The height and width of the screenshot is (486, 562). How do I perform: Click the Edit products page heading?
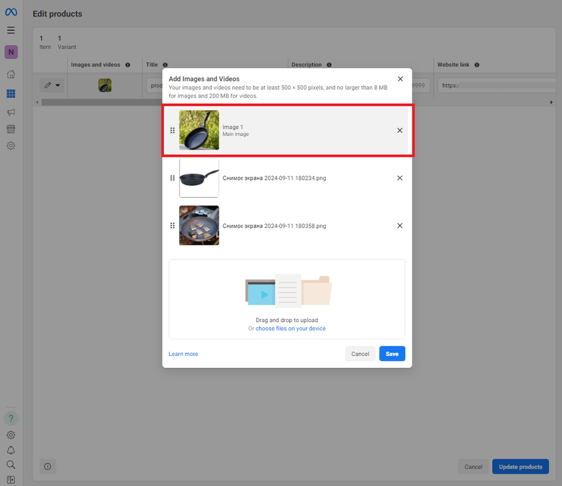click(x=57, y=14)
